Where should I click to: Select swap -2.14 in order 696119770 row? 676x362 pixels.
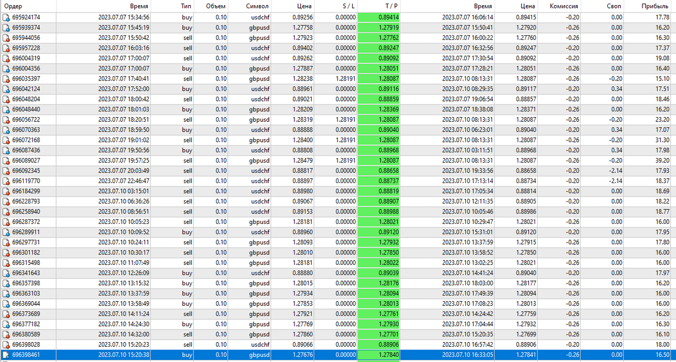(x=616, y=181)
